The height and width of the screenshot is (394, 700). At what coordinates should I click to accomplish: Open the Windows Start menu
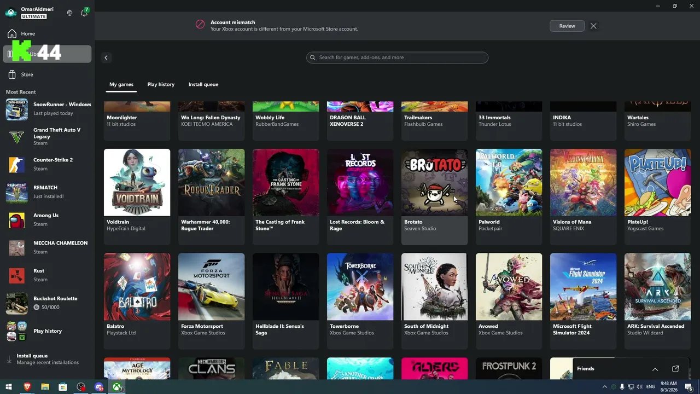[x=9, y=387]
